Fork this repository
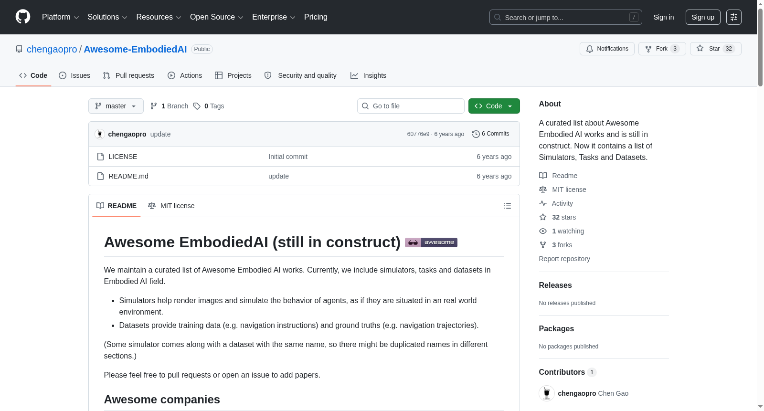The image size is (764, 411). pyautogui.click(x=662, y=49)
